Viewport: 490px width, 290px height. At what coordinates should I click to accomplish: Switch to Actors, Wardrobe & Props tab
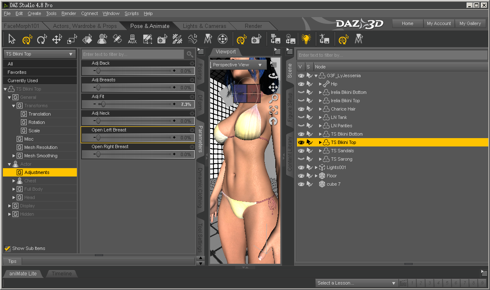pos(85,26)
